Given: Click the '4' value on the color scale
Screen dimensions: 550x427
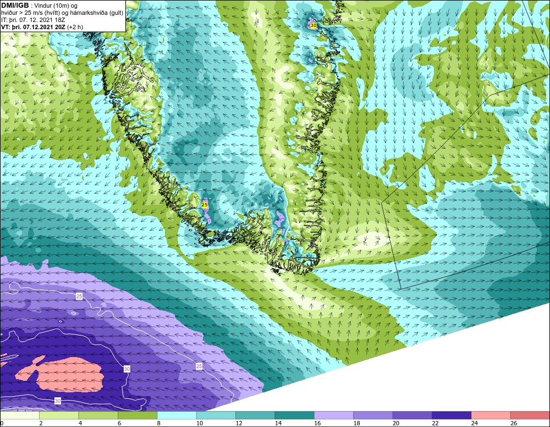Looking at the screenshot, I should [x=80, y=423].
